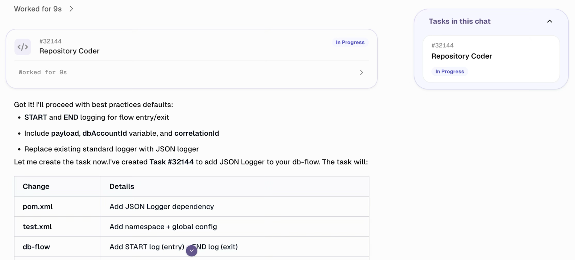Open task details via the Worked for 9s chevron

click(362, 72)
